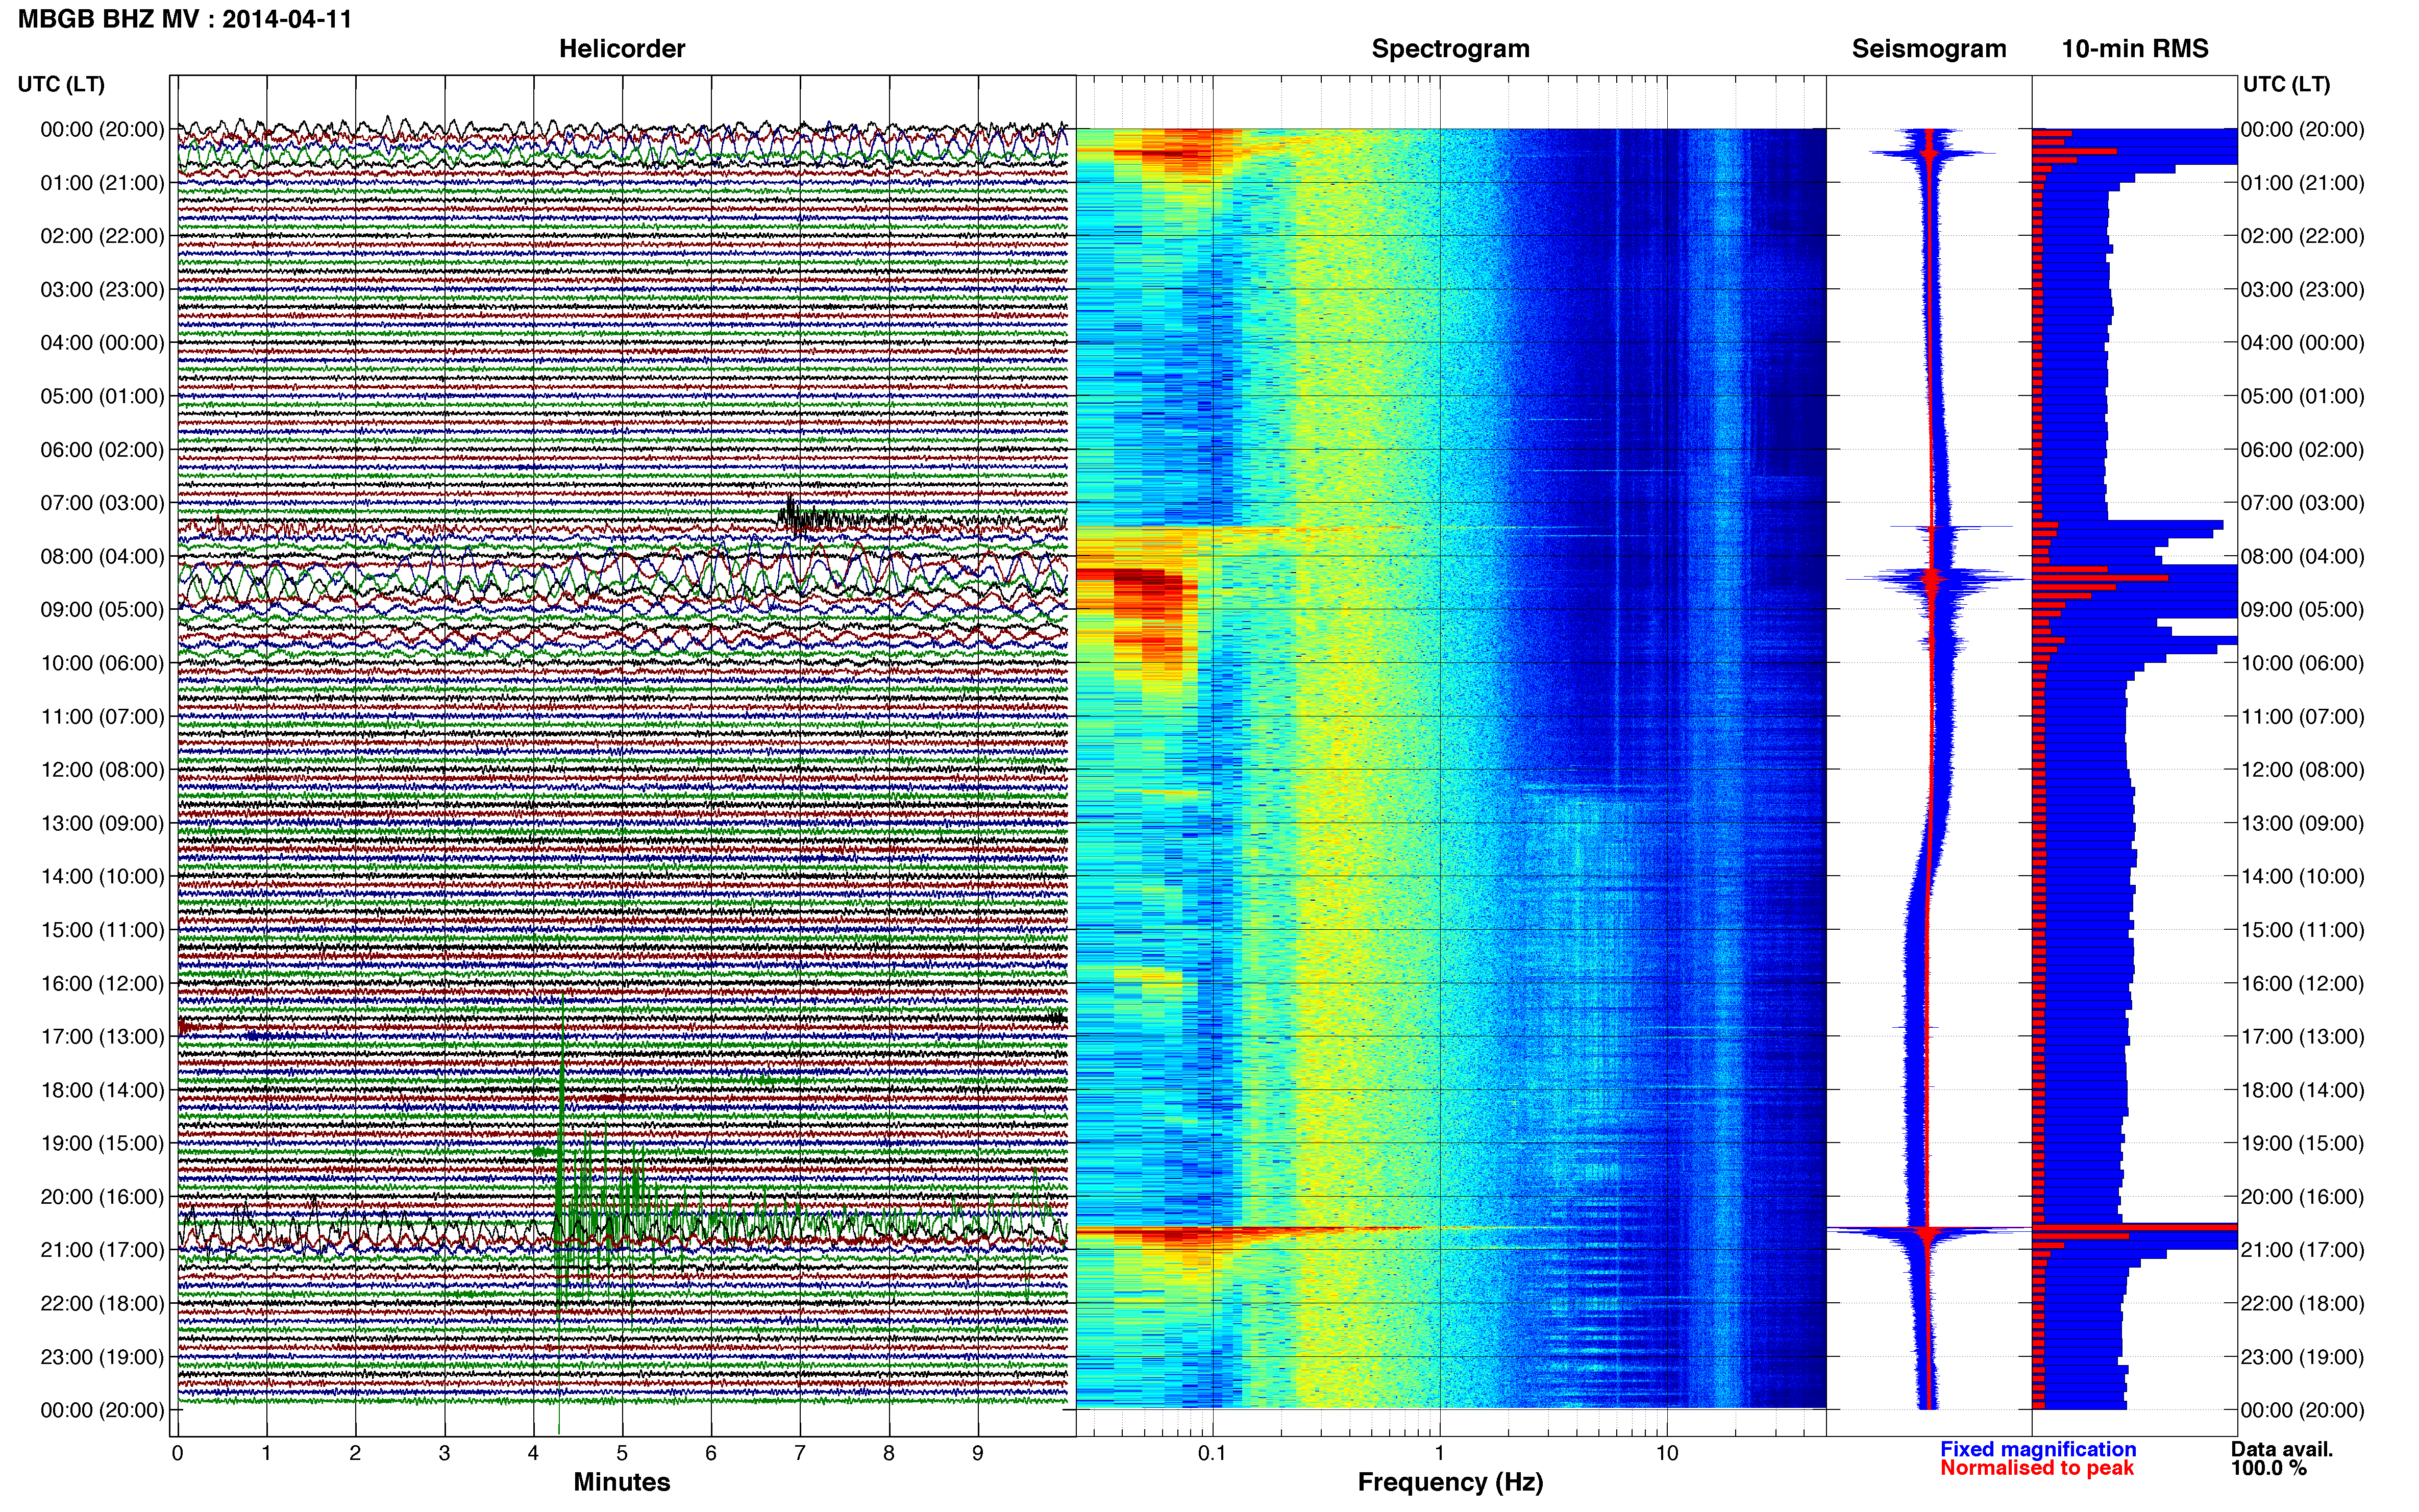The image size is (2419, 1512).
Task: Click the right 05:00 (01:00) time label
Action: (x=2302, y=396)
